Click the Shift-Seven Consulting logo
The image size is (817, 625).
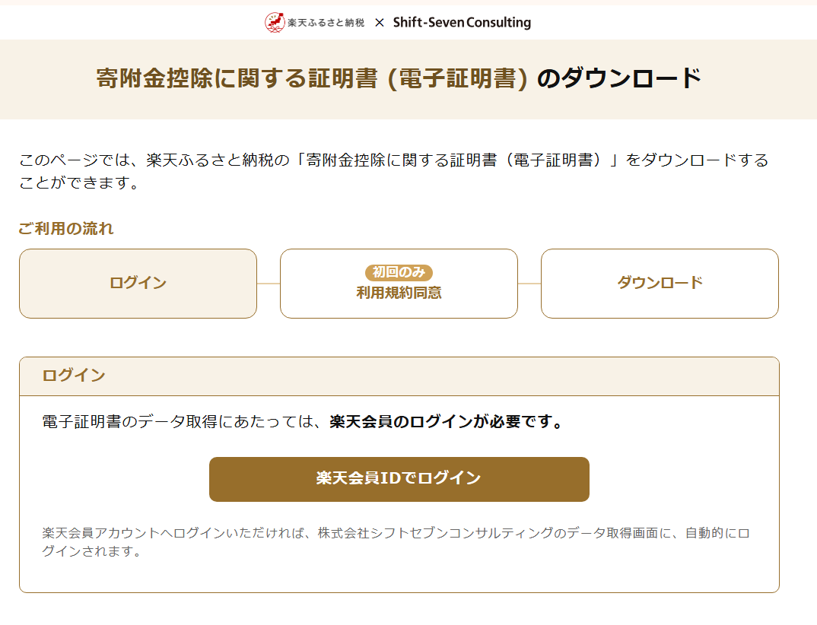(462, 23)
